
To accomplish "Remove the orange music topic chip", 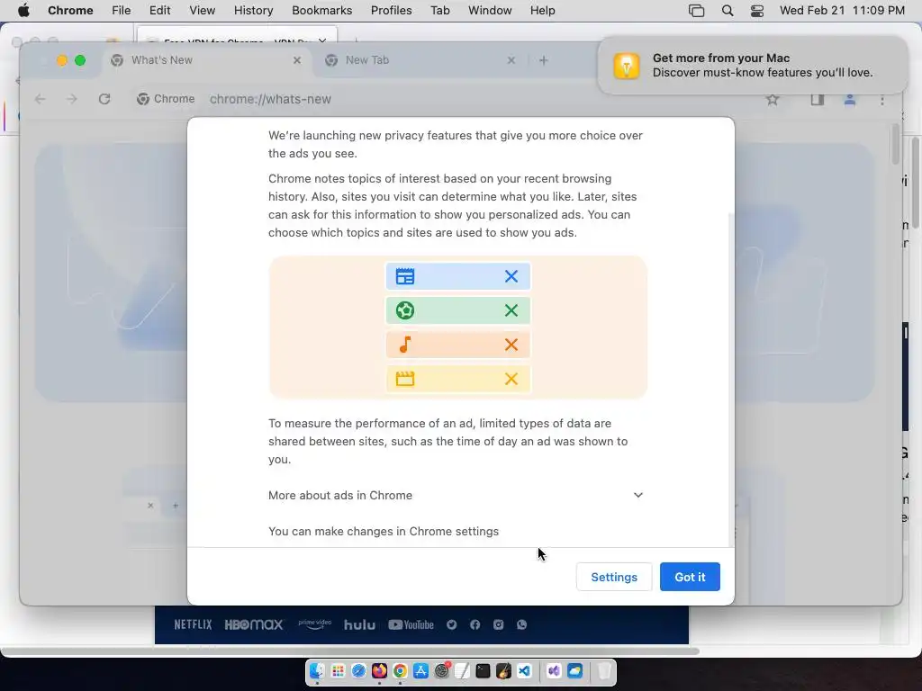I will (x=511, y=345).
